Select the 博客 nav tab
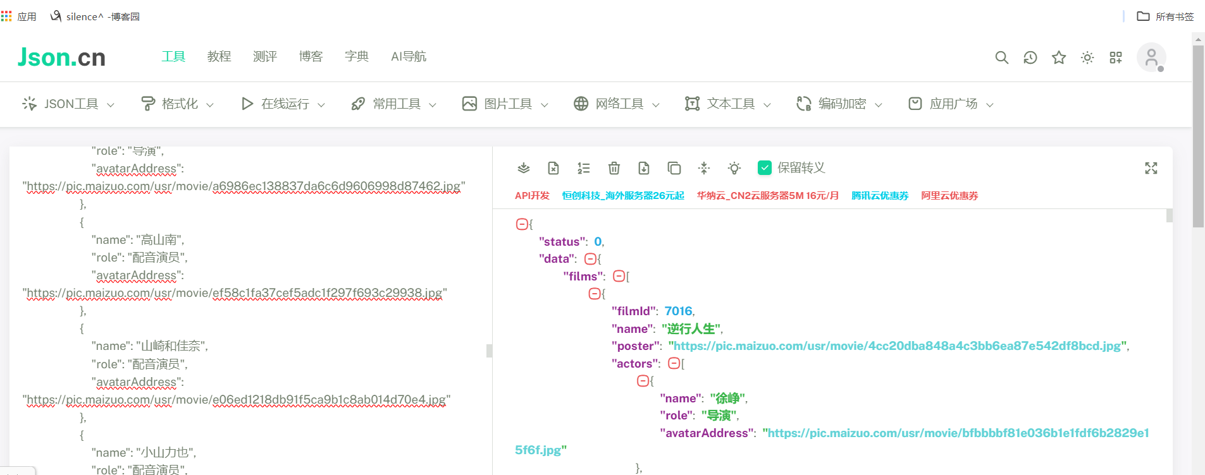The height and width of the screenshot is (475, 1205). point(311,56)
